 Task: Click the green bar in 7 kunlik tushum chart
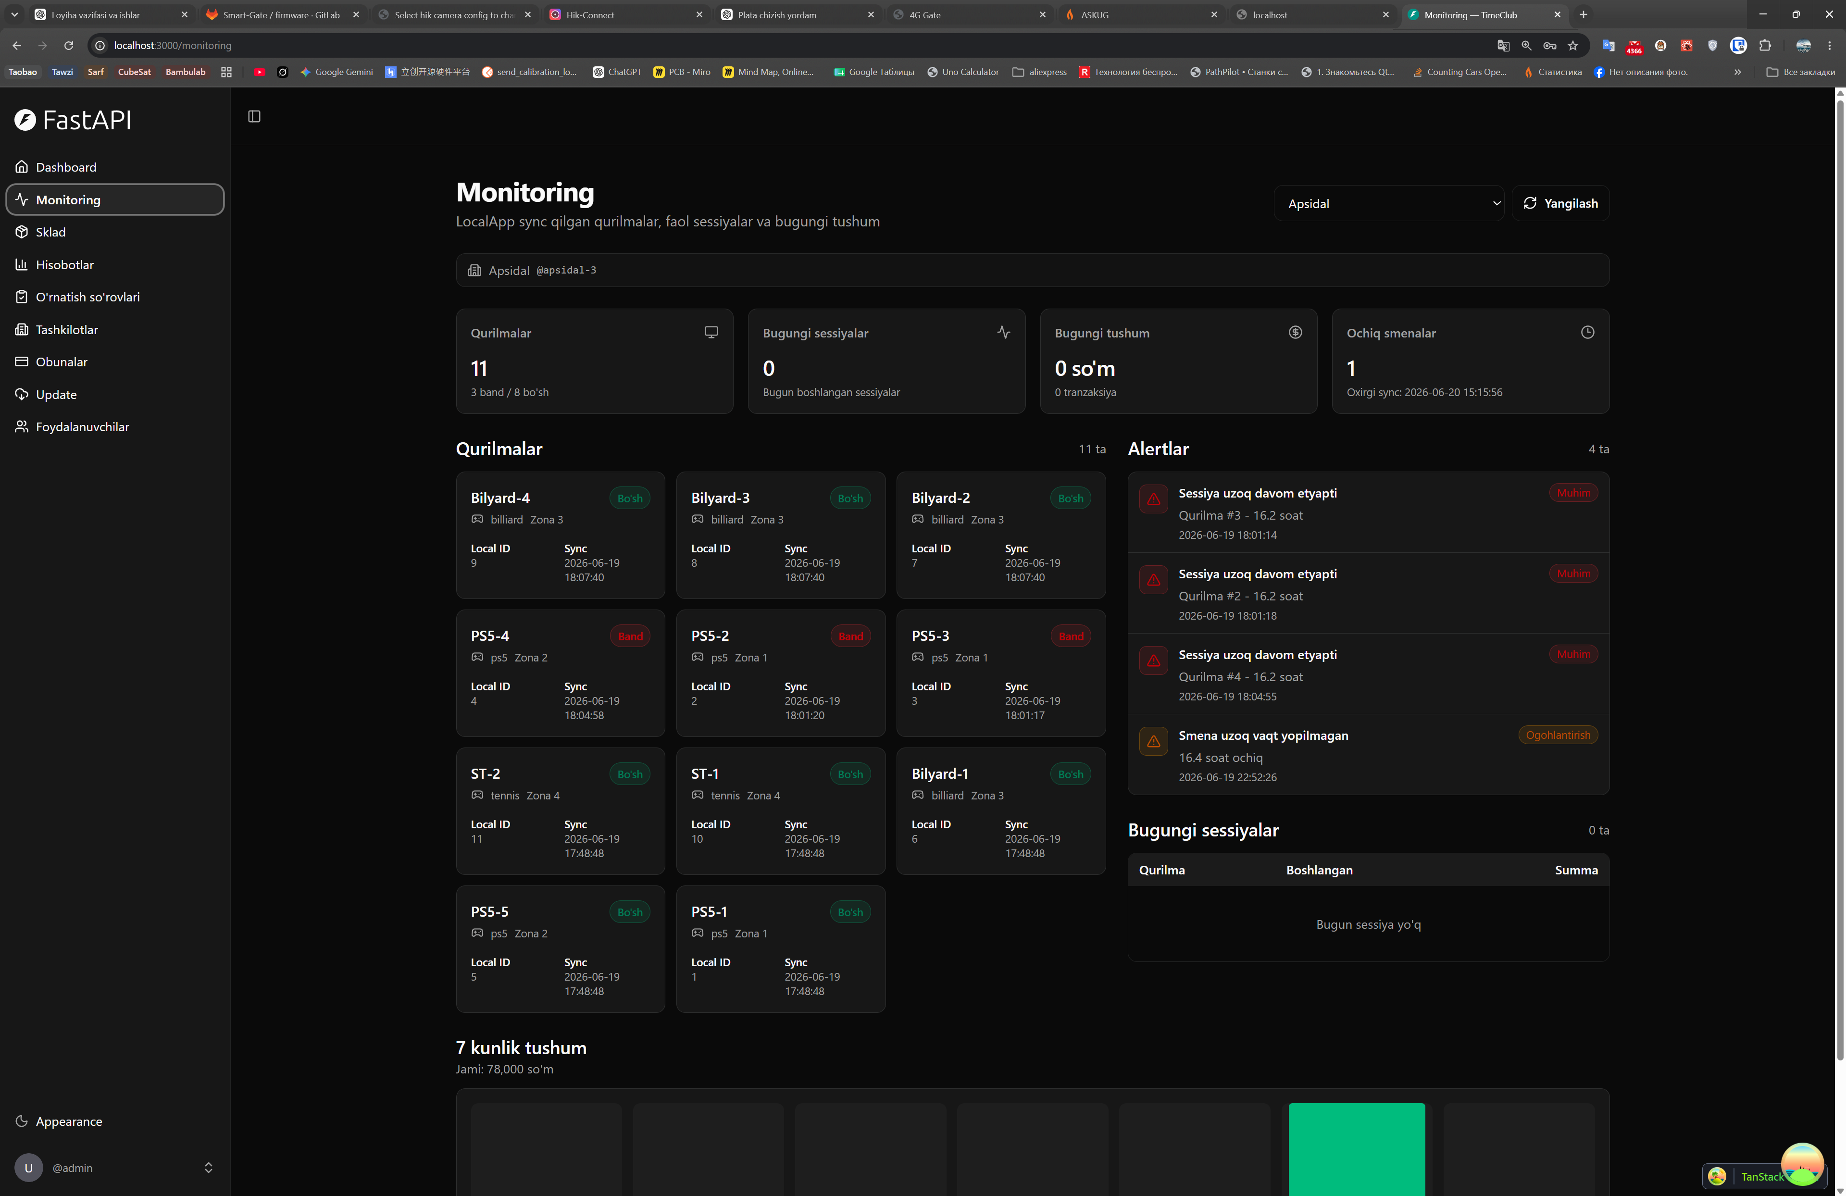coord(1357,1149)
